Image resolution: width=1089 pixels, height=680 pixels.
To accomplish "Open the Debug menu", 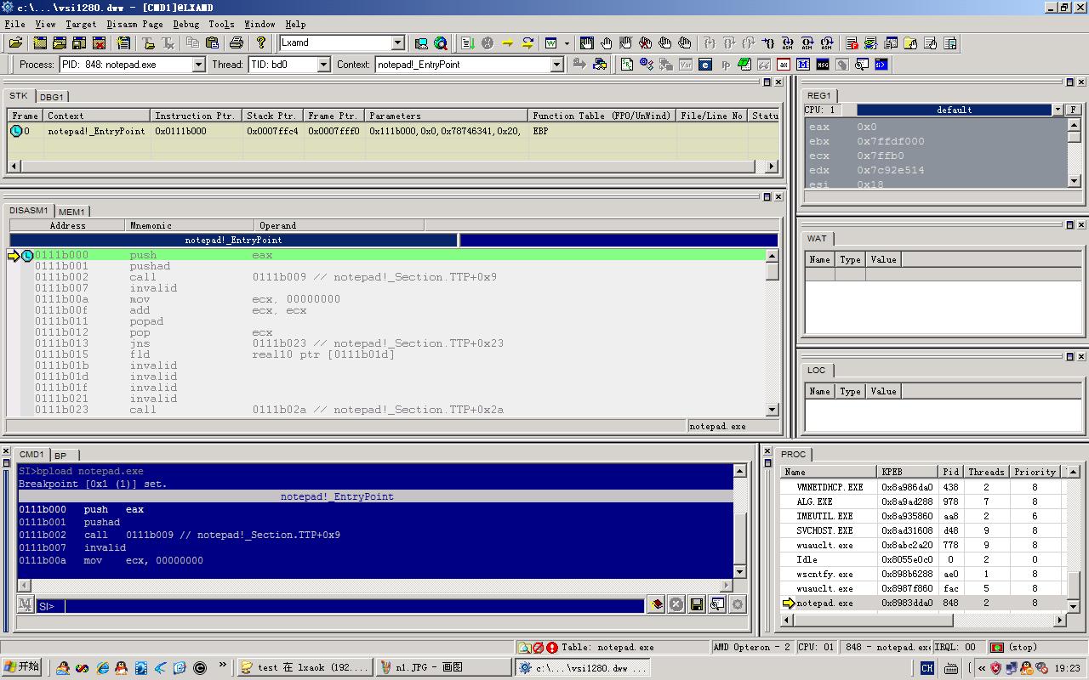I will coord(185,24).
